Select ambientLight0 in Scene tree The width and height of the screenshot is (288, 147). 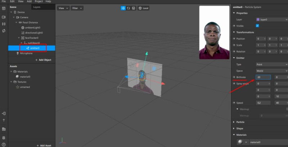(32, 27)
